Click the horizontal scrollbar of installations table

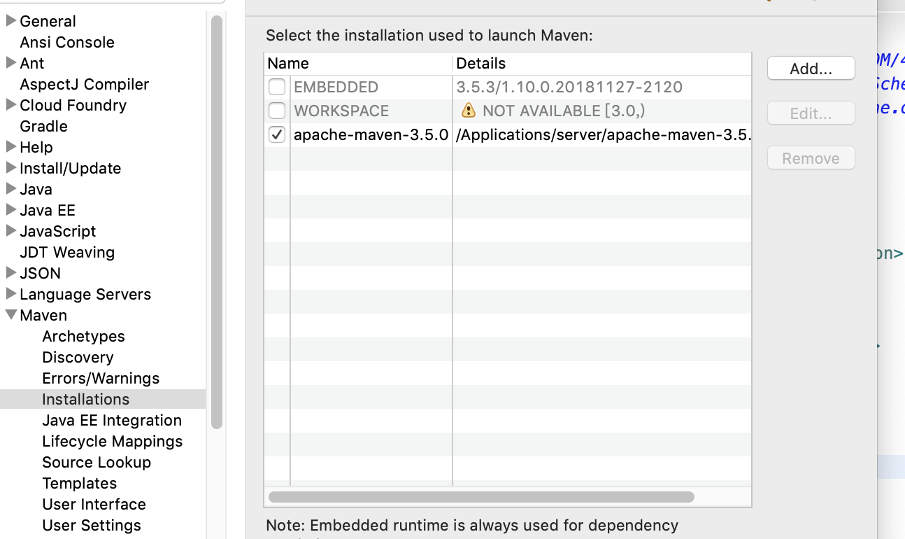click(481, 497)
